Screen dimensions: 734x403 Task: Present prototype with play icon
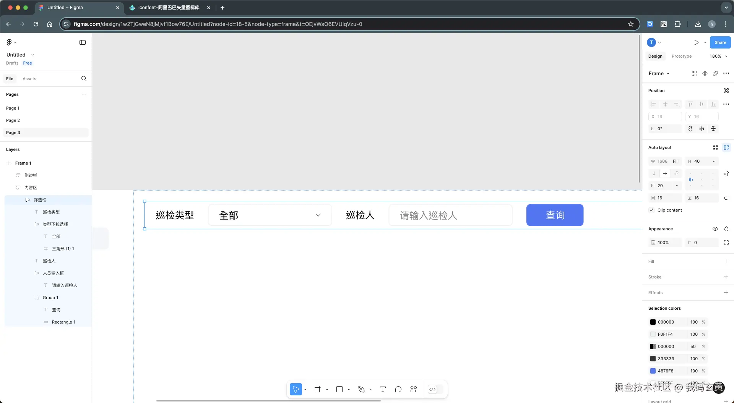click(x=696, y=42)
